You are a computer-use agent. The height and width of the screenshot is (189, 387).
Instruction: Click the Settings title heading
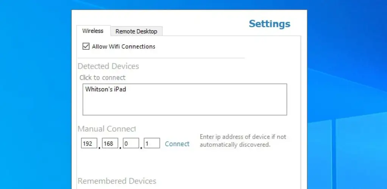(x=269, y=24)
